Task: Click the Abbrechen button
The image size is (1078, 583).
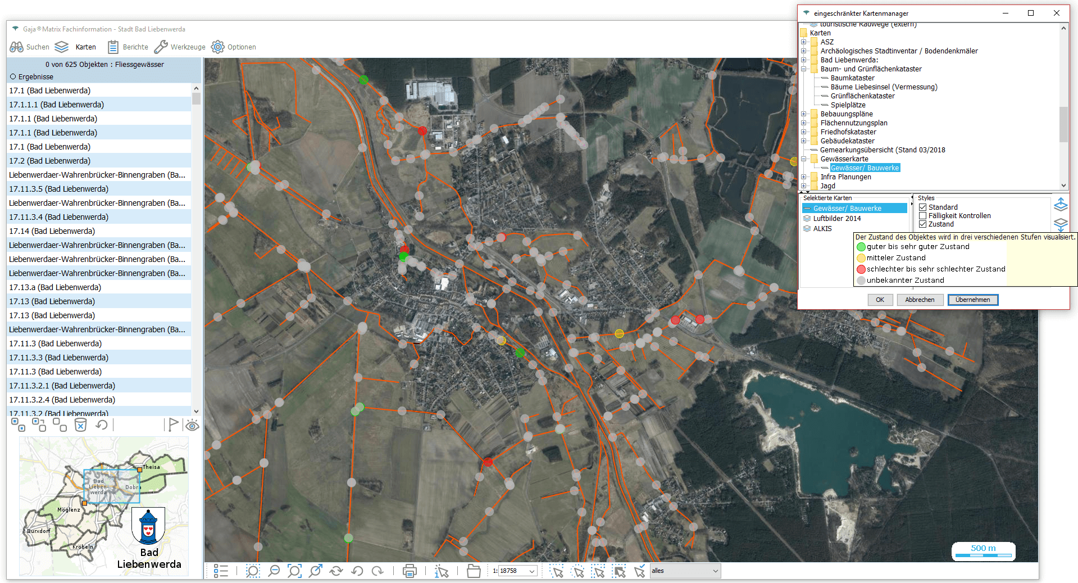Action: pyautogui.click(x=919, y=300)
